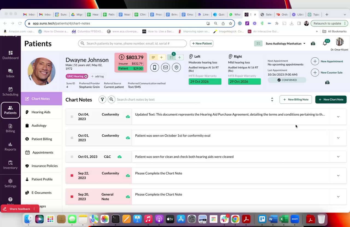Click the building icon under New Counter Sale
Viewport: 350px width, 227px height.
pos(327,82)
